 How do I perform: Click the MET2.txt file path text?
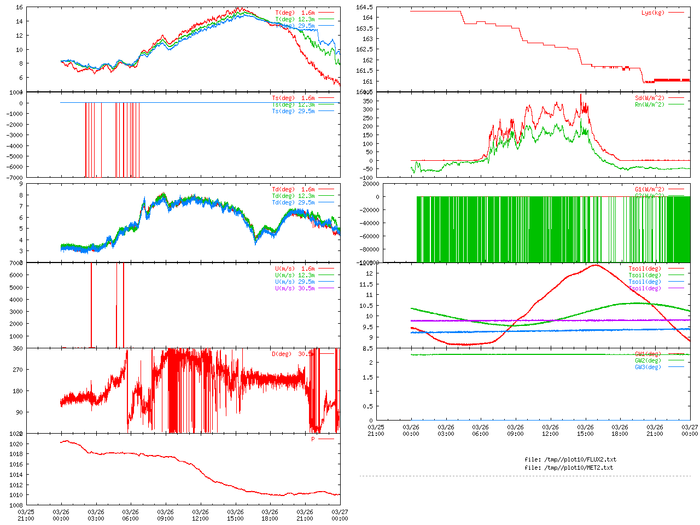pyautogui.click(x=569, y=468)
